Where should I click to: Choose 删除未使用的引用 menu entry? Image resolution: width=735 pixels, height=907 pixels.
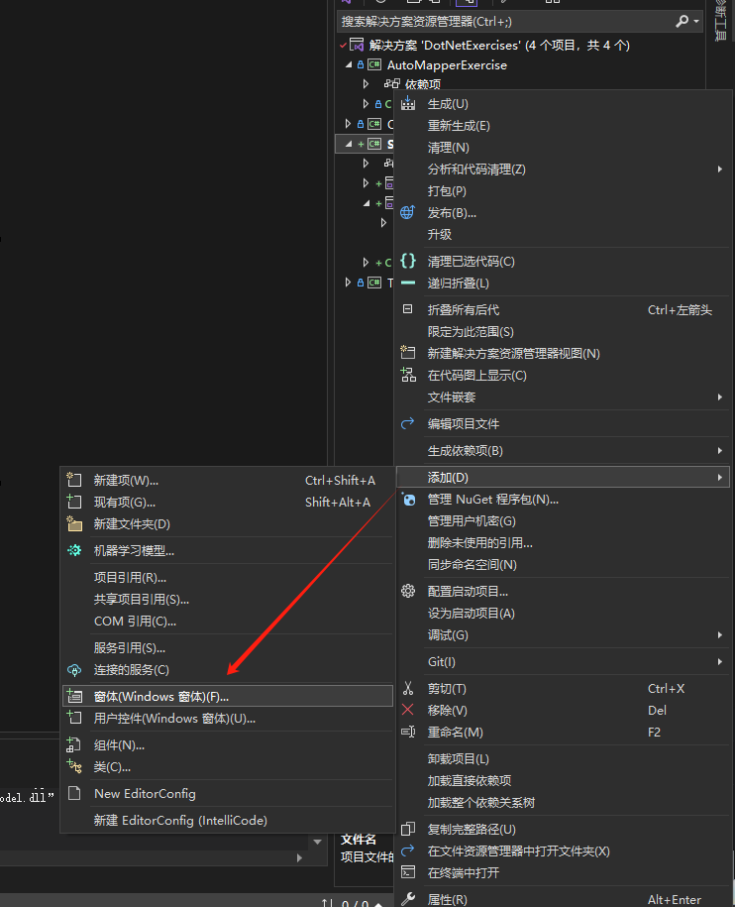click(x=564, y=542)
